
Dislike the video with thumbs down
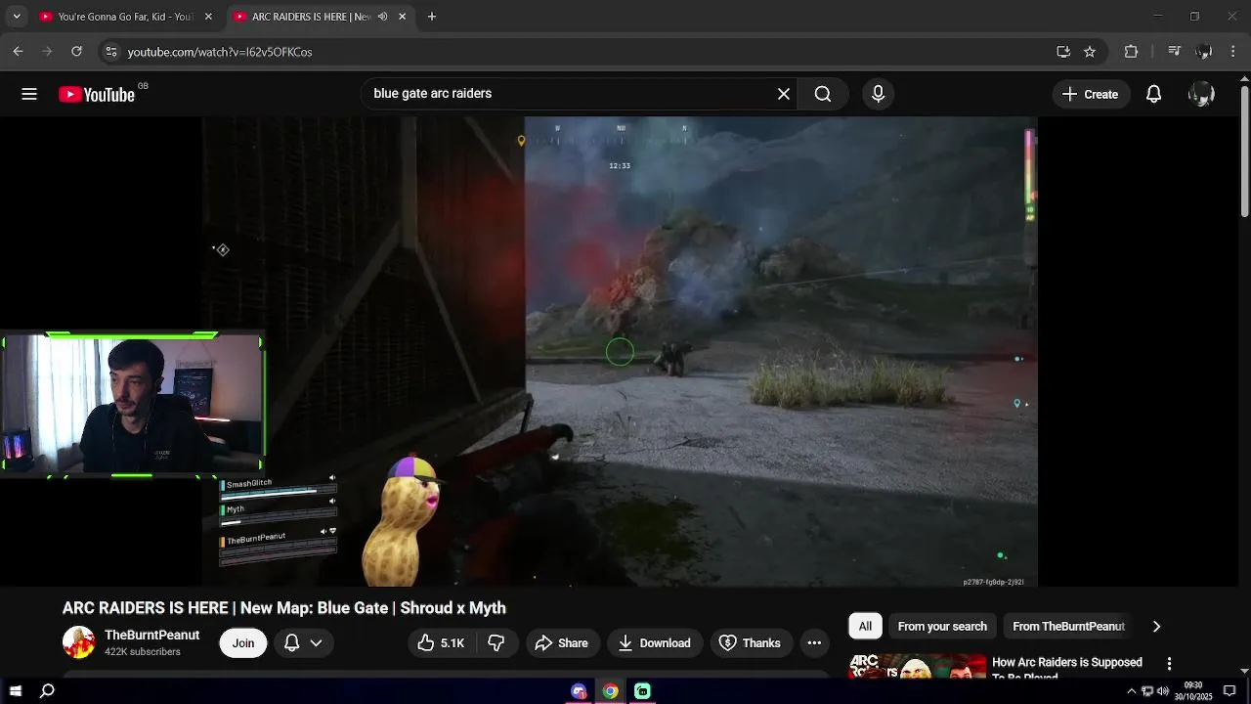496,643
